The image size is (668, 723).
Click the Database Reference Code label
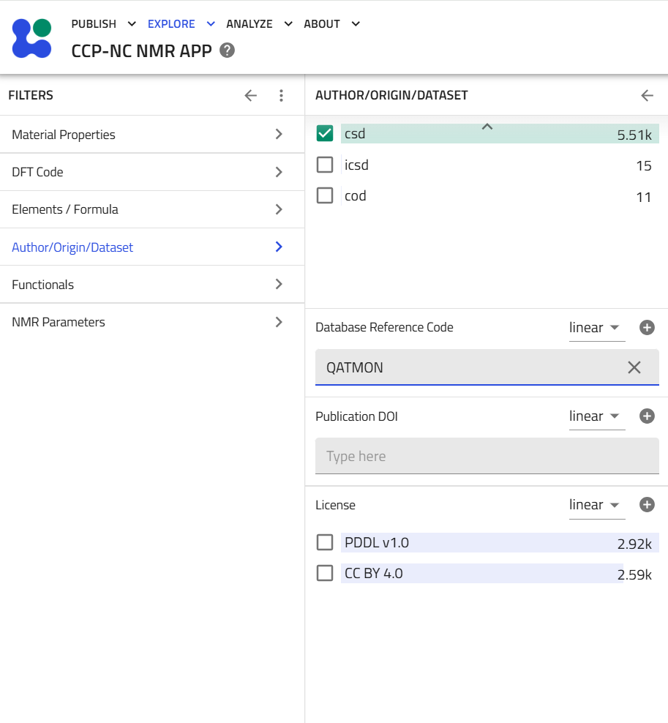(x=384, y=327)
